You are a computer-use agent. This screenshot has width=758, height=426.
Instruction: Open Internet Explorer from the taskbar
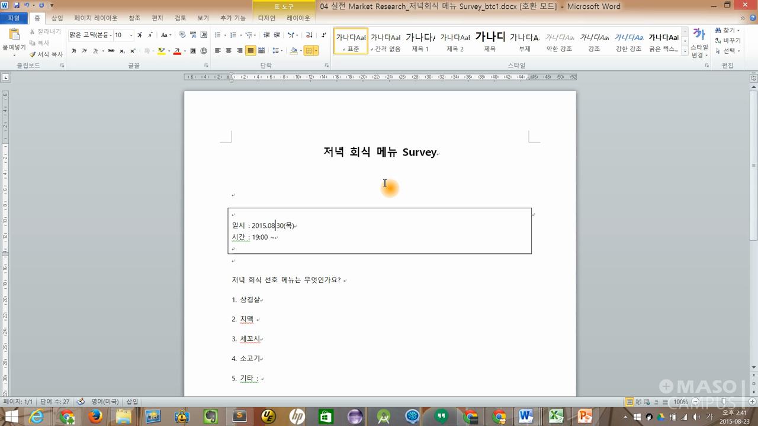pos(37,416)
